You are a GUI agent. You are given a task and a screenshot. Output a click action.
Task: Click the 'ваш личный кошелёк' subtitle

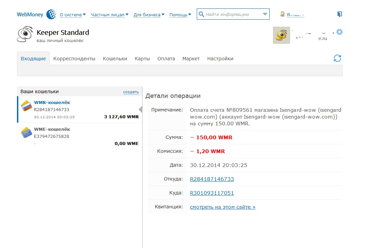click(60, 41)
